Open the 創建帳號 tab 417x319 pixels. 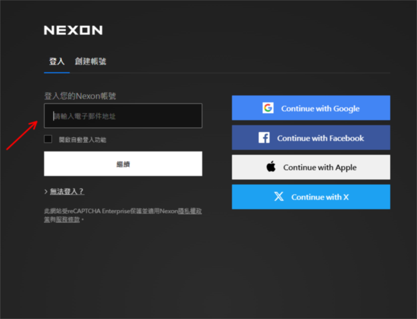coord(91,62)
